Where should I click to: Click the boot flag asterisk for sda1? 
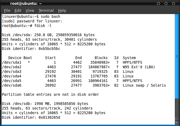point(29,62)
